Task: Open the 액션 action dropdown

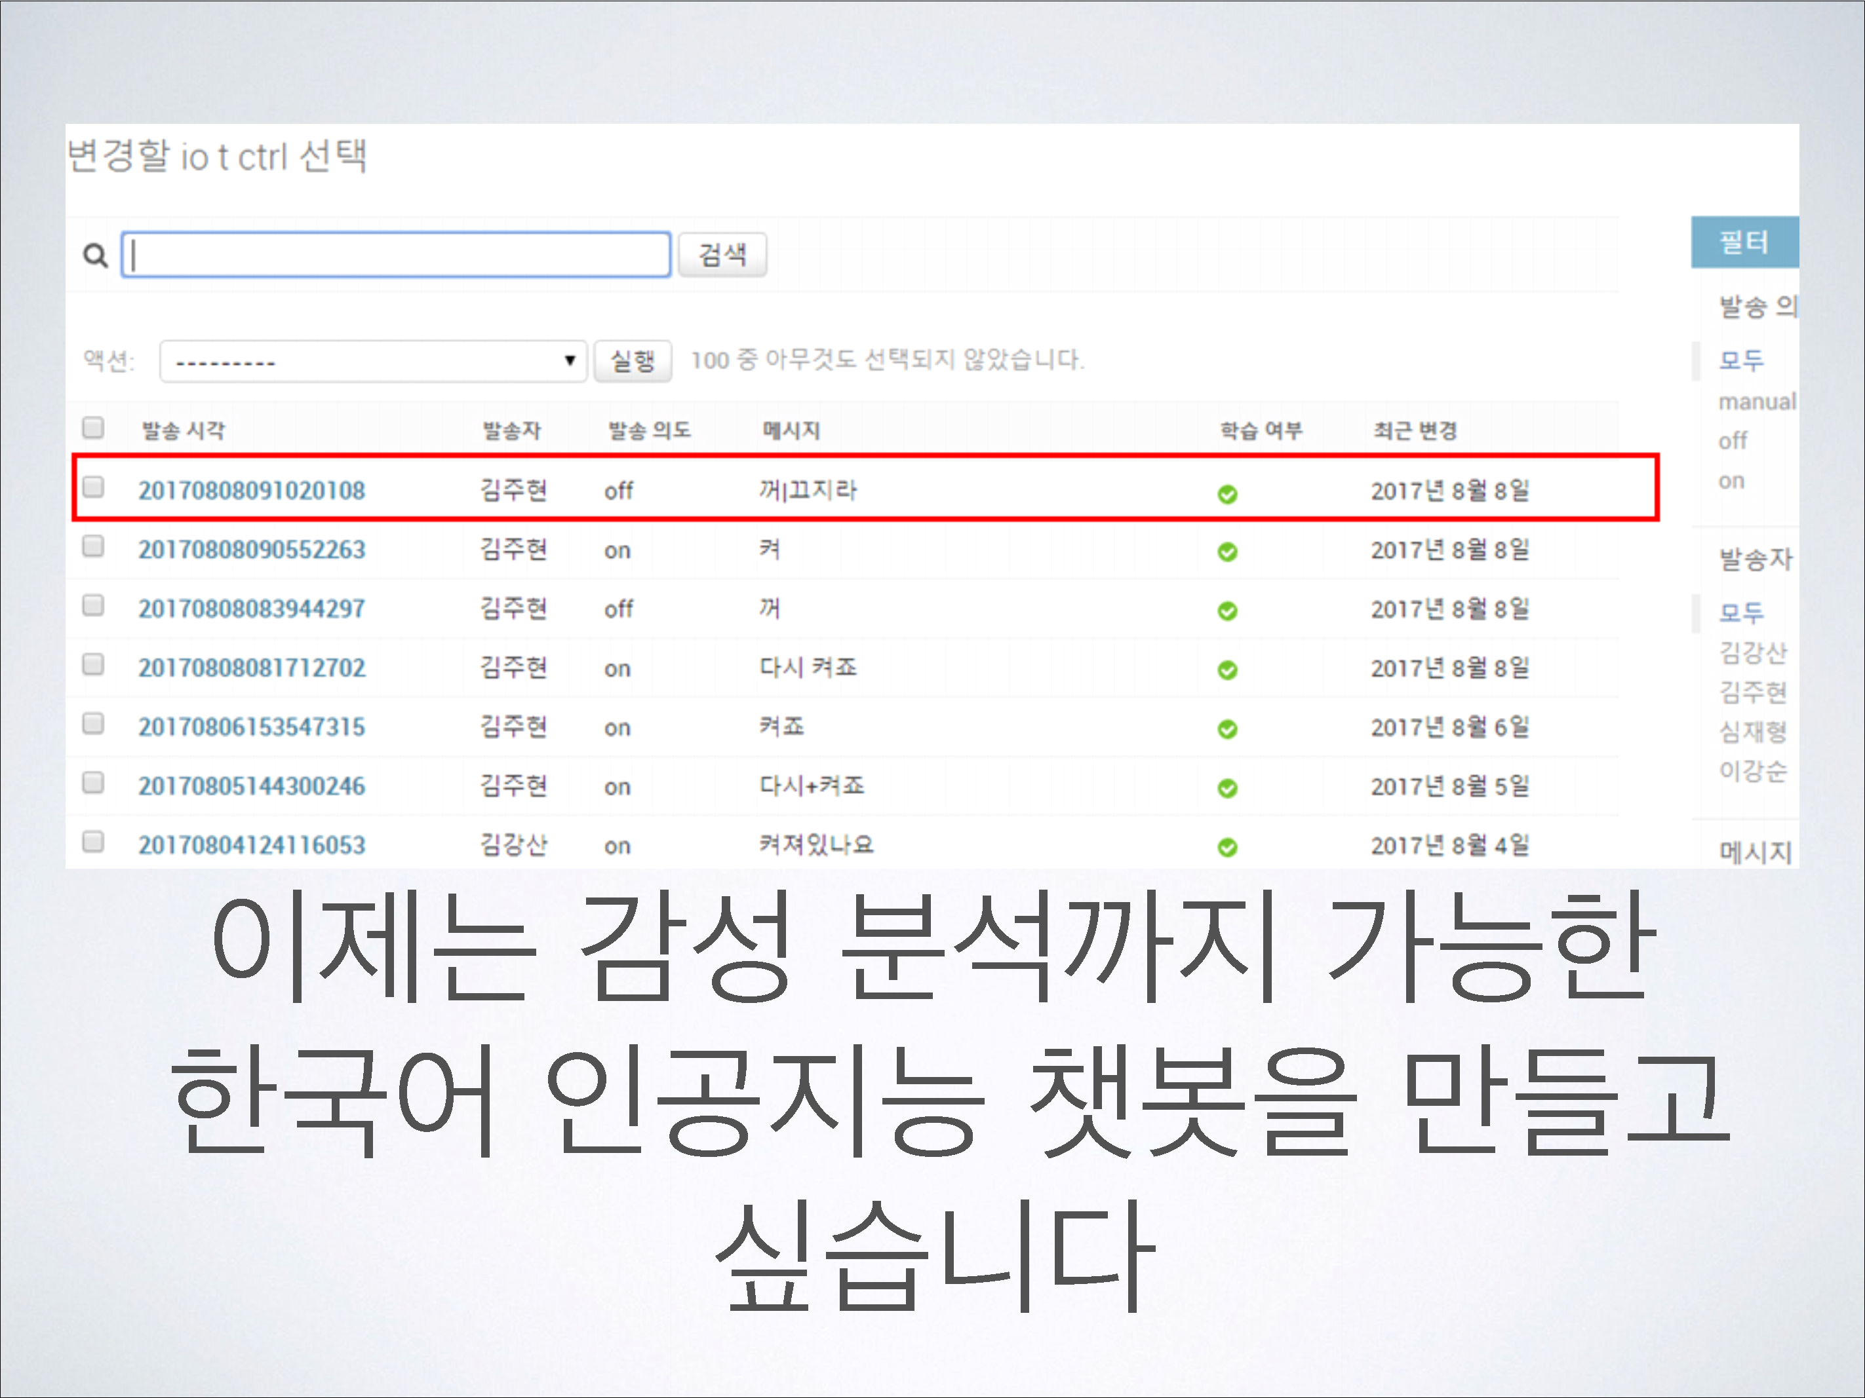Action: tap(372, 362)
